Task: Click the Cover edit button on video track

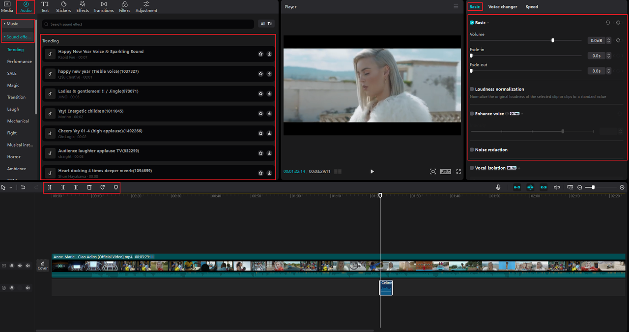Action: [43, 266]
